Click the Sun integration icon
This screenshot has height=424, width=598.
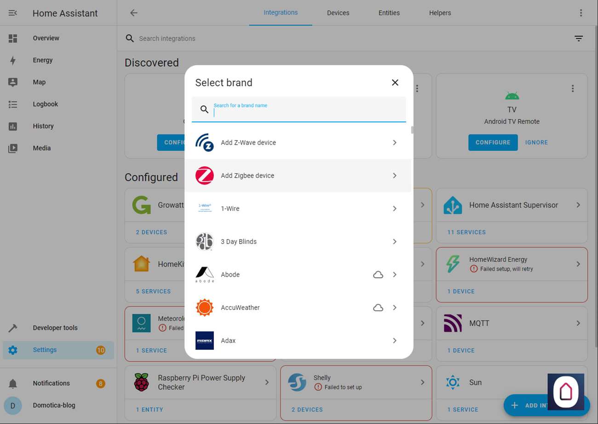(453, 382)
